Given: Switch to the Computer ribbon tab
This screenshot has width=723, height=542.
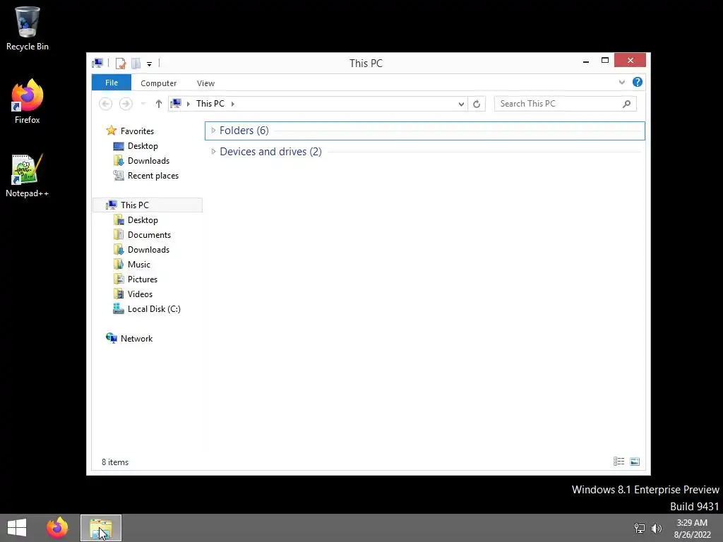Looking at the screenshot, I should (159, 83).
